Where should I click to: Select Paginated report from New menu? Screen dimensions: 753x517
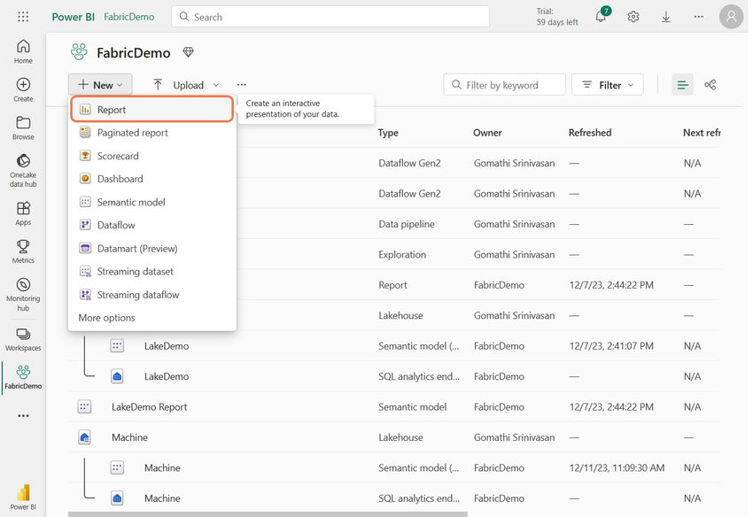pyautogui.click(x=132, y=133)
